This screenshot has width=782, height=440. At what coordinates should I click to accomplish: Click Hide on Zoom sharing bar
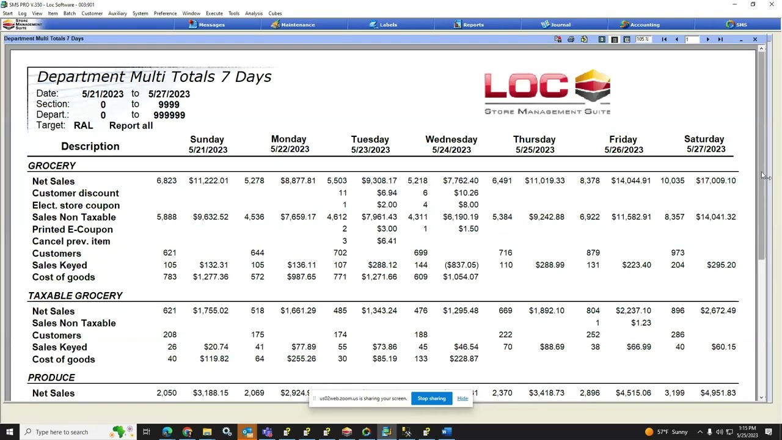(462, 398)
